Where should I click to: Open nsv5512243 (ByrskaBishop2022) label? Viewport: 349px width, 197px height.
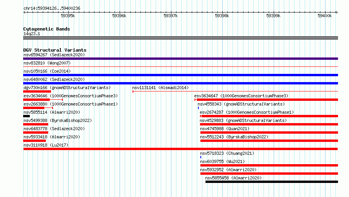coord(234,137)
